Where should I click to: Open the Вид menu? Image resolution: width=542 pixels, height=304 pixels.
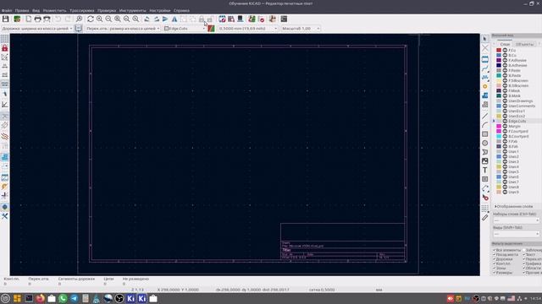[x=36, y=11]
